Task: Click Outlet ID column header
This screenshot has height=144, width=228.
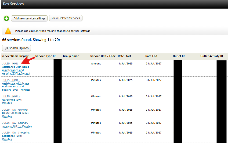Action: click(179, 56)
